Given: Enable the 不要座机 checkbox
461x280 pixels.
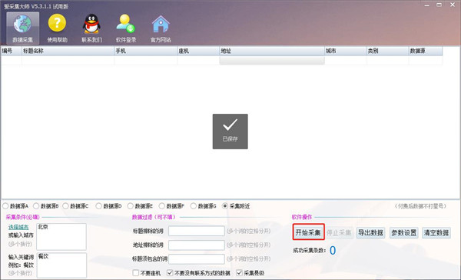Looking at the screenshot, I should tap(136, 273).
